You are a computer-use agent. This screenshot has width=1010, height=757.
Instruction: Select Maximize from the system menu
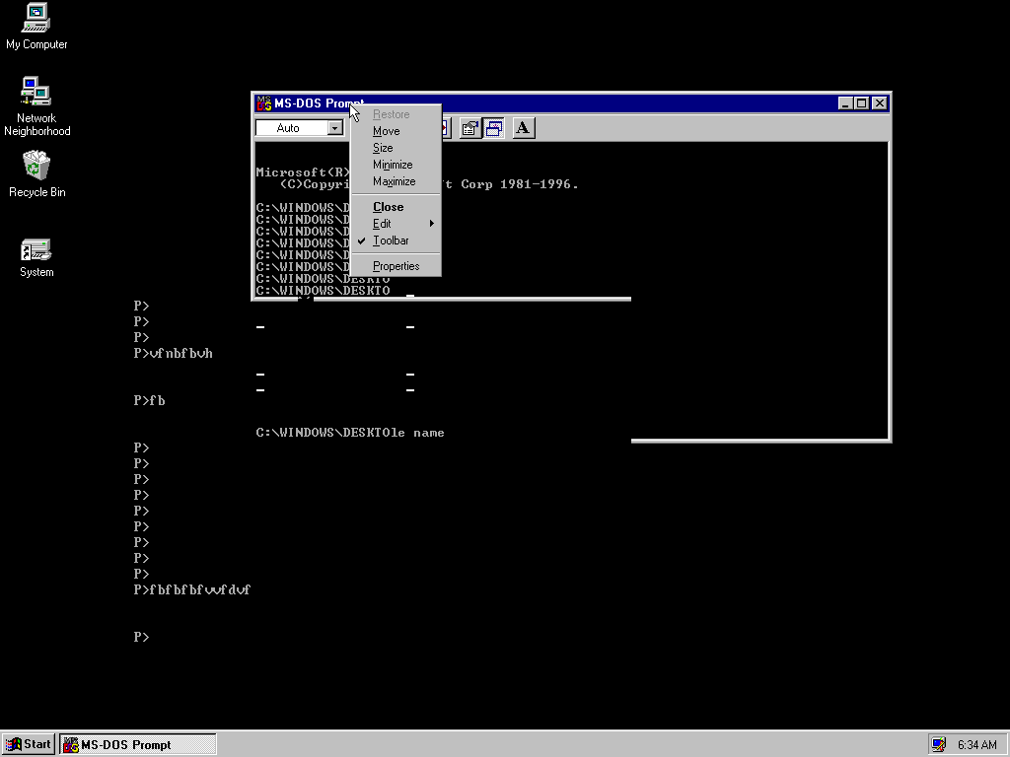(x=395, y=181)
